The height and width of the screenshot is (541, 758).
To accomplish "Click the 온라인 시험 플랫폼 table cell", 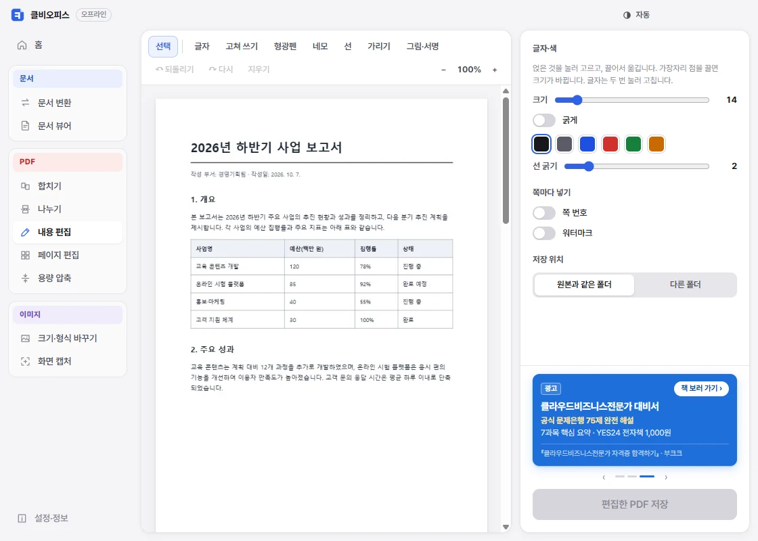I will coord(238,284).
